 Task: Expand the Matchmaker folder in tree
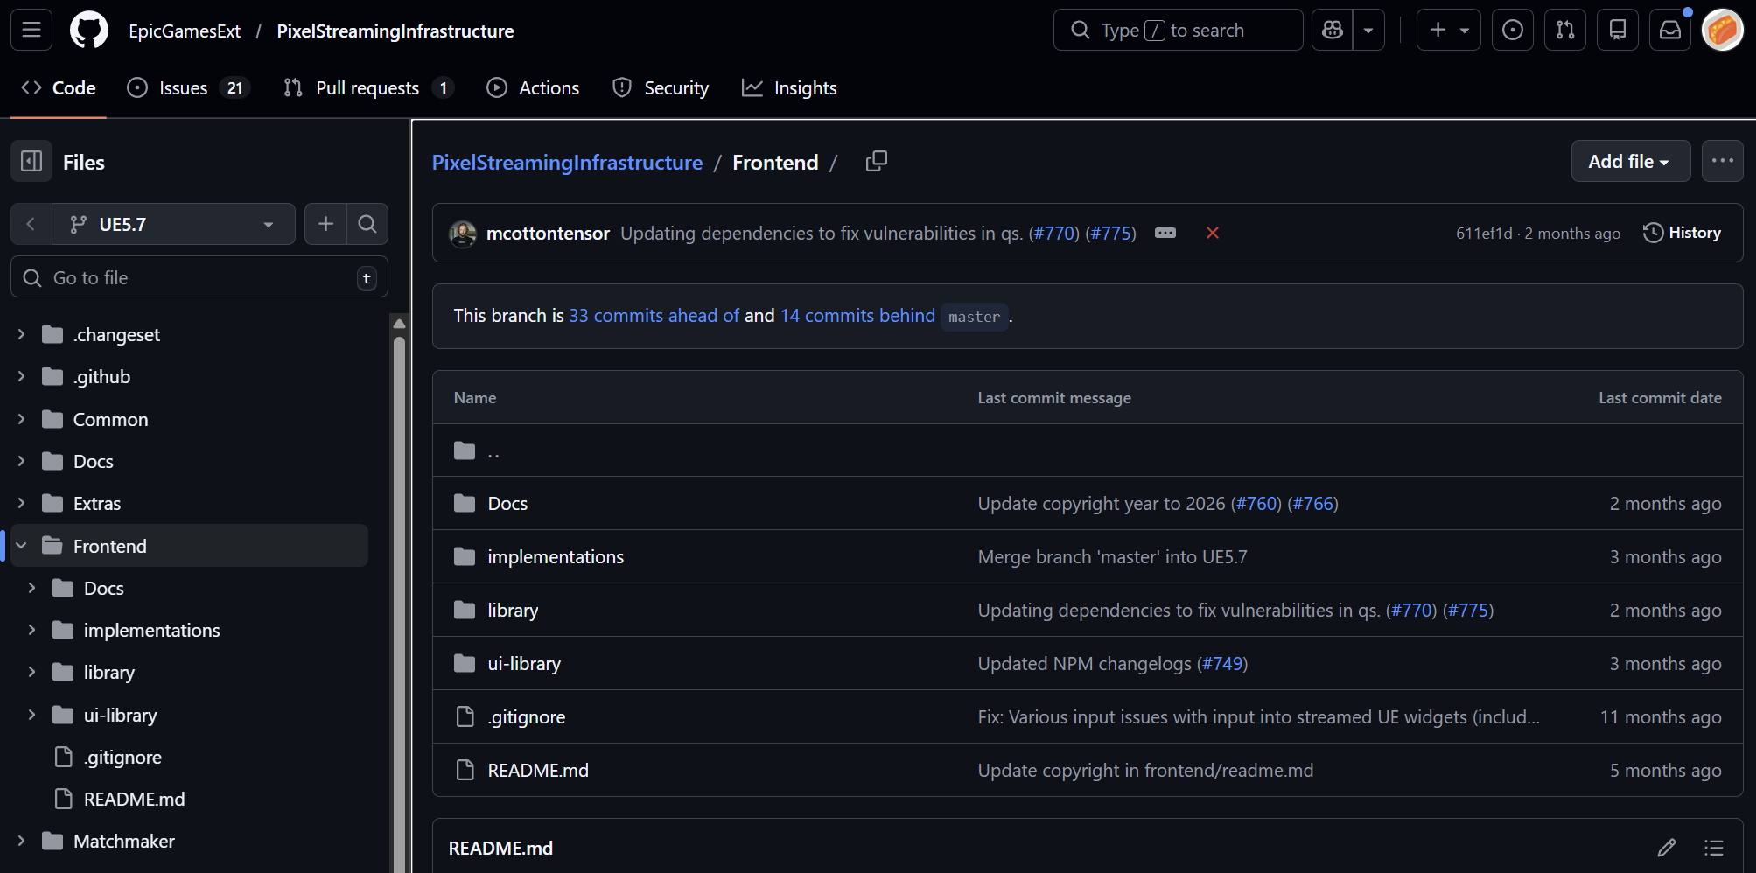(x=21, y=841)
